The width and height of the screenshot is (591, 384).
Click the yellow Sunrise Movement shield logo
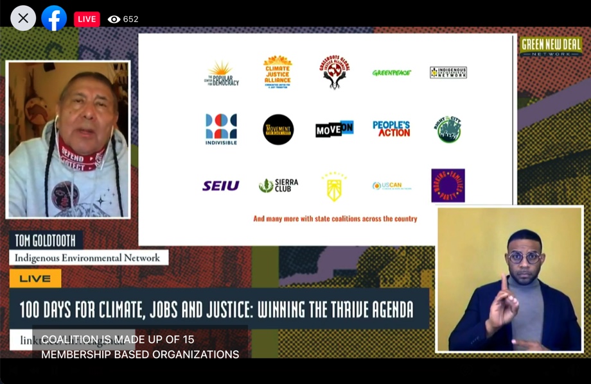click(x=334, y=187)
